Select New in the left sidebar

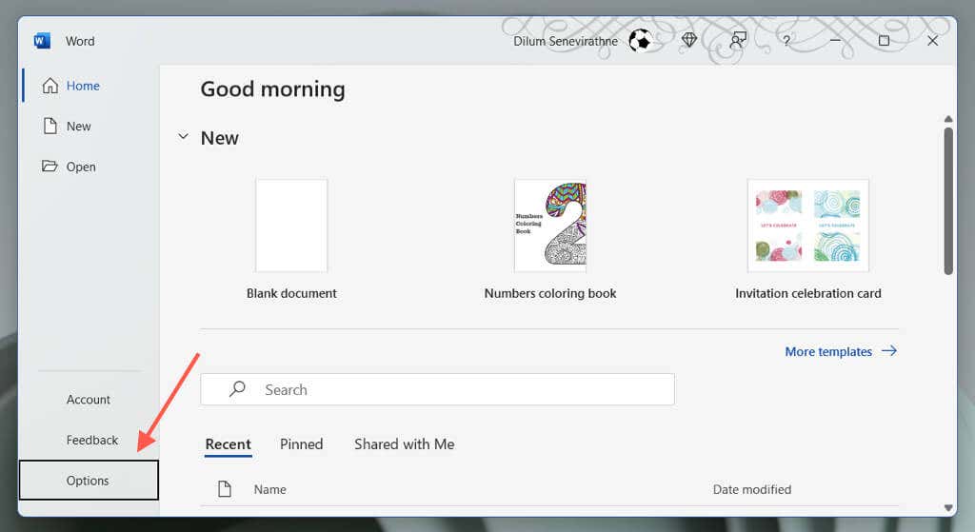[78, 126]
